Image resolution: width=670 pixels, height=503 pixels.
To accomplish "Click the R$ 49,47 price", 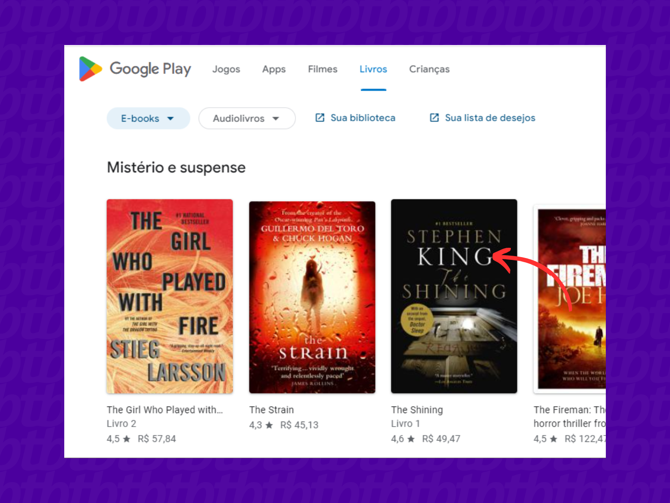I will (x=441, y=439).
